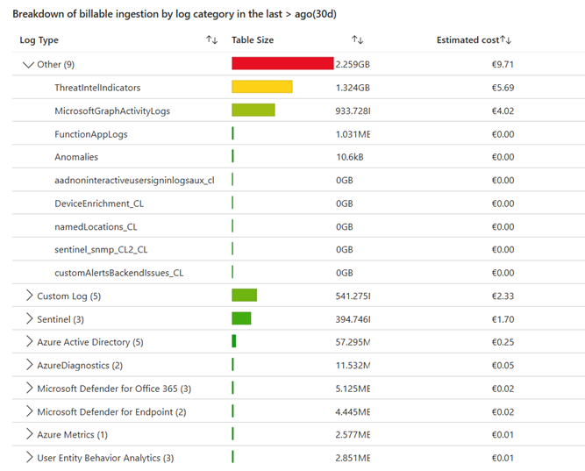This screenshot has height=471, width=585.
Task: Click the 1.324GB size value
Action: point(353,88)
